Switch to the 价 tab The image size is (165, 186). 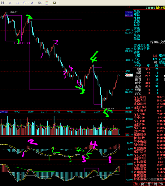tap(142, 184)
